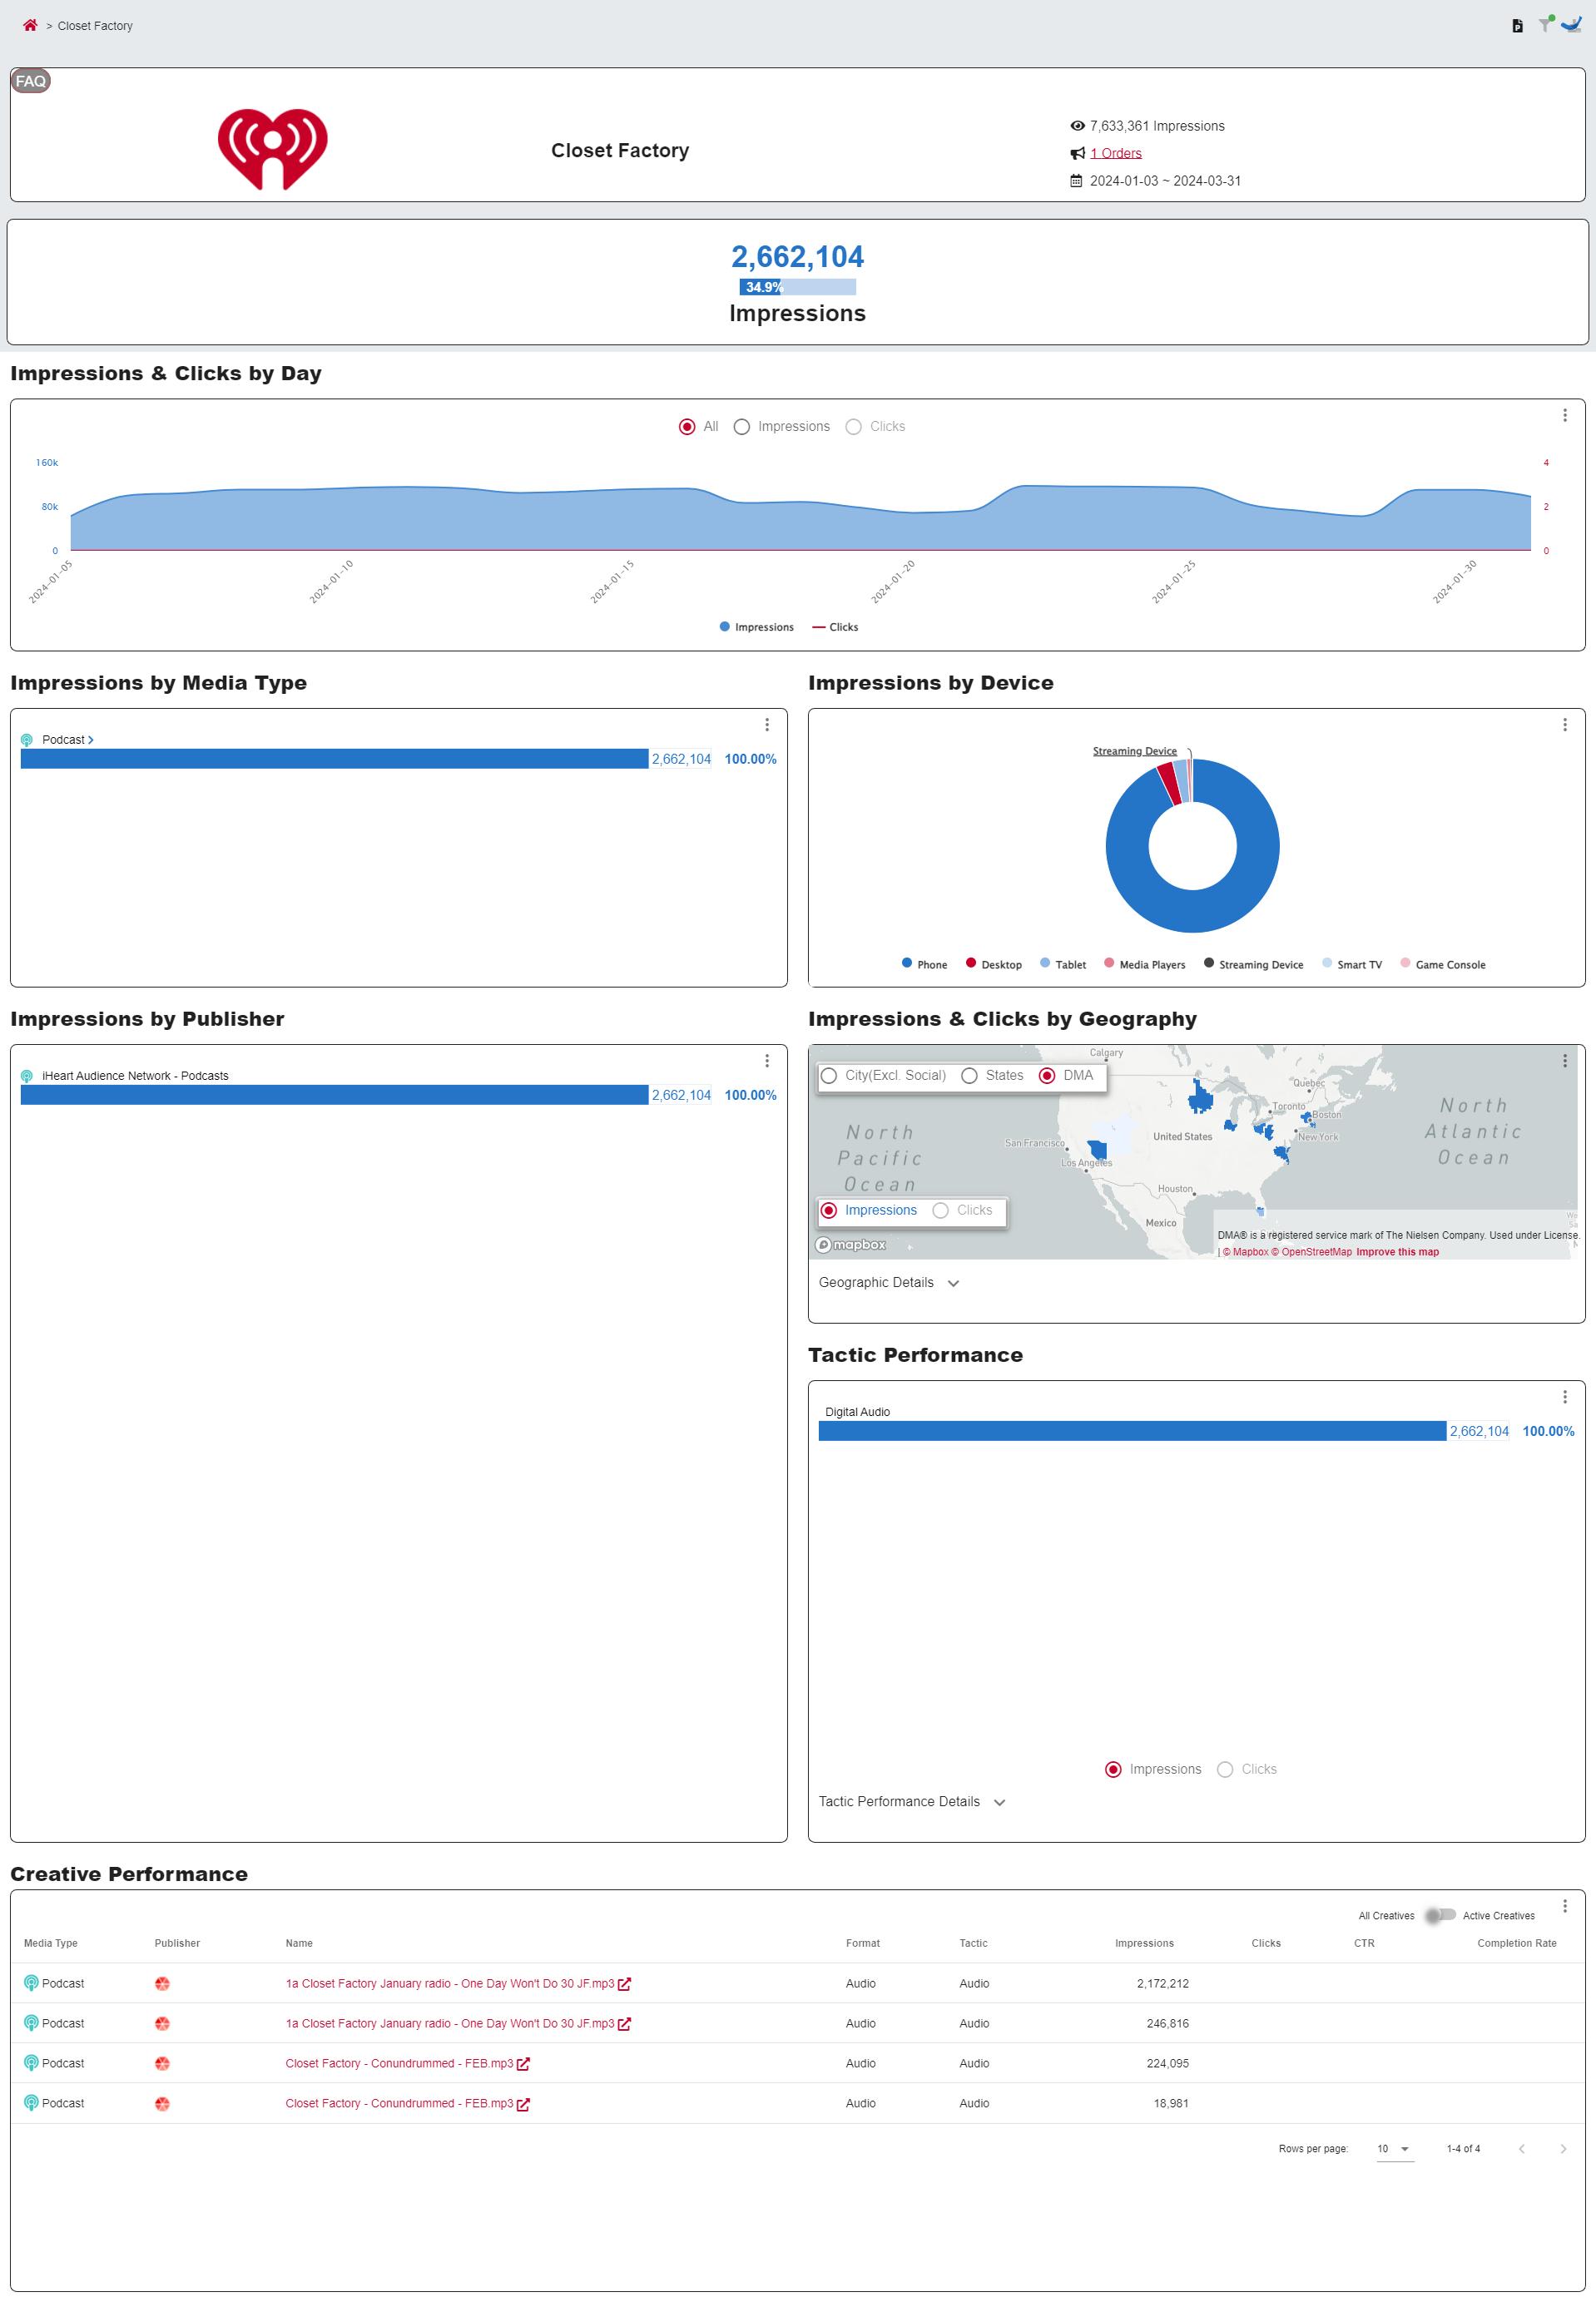This screenshot has width=1596, height=2302.
Task: Open the OpenStreetMap attribution link
Action: pyautogui.click(x=1311, y=1251)
